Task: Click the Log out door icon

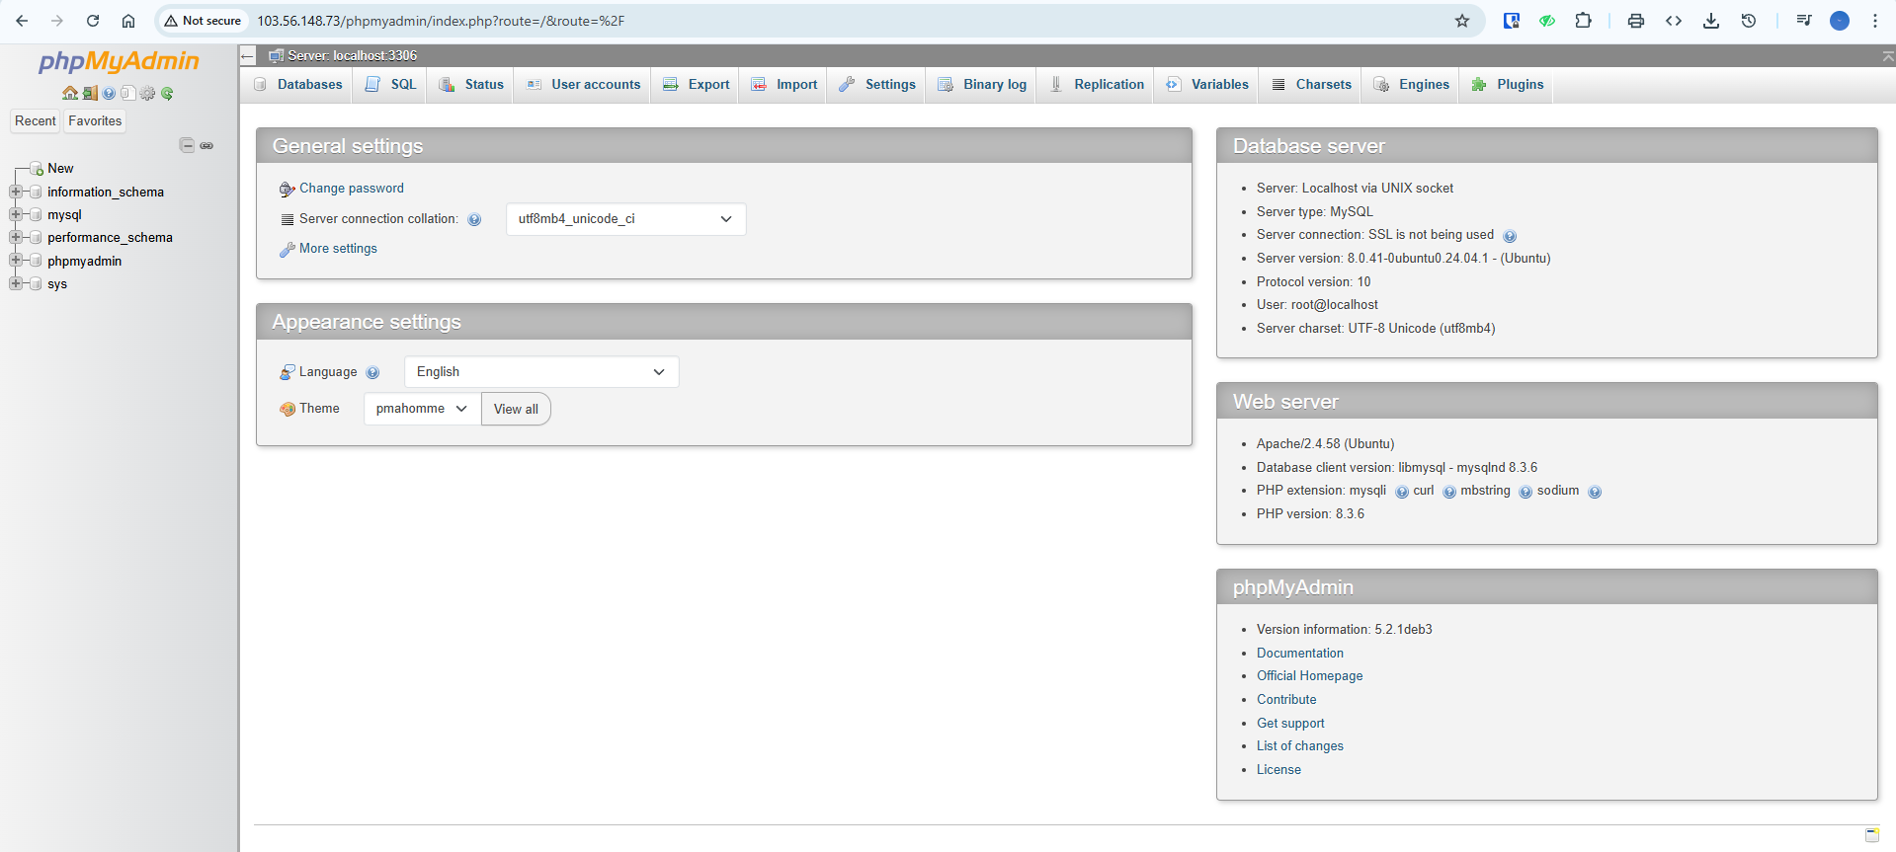Action: pos(90,93)
